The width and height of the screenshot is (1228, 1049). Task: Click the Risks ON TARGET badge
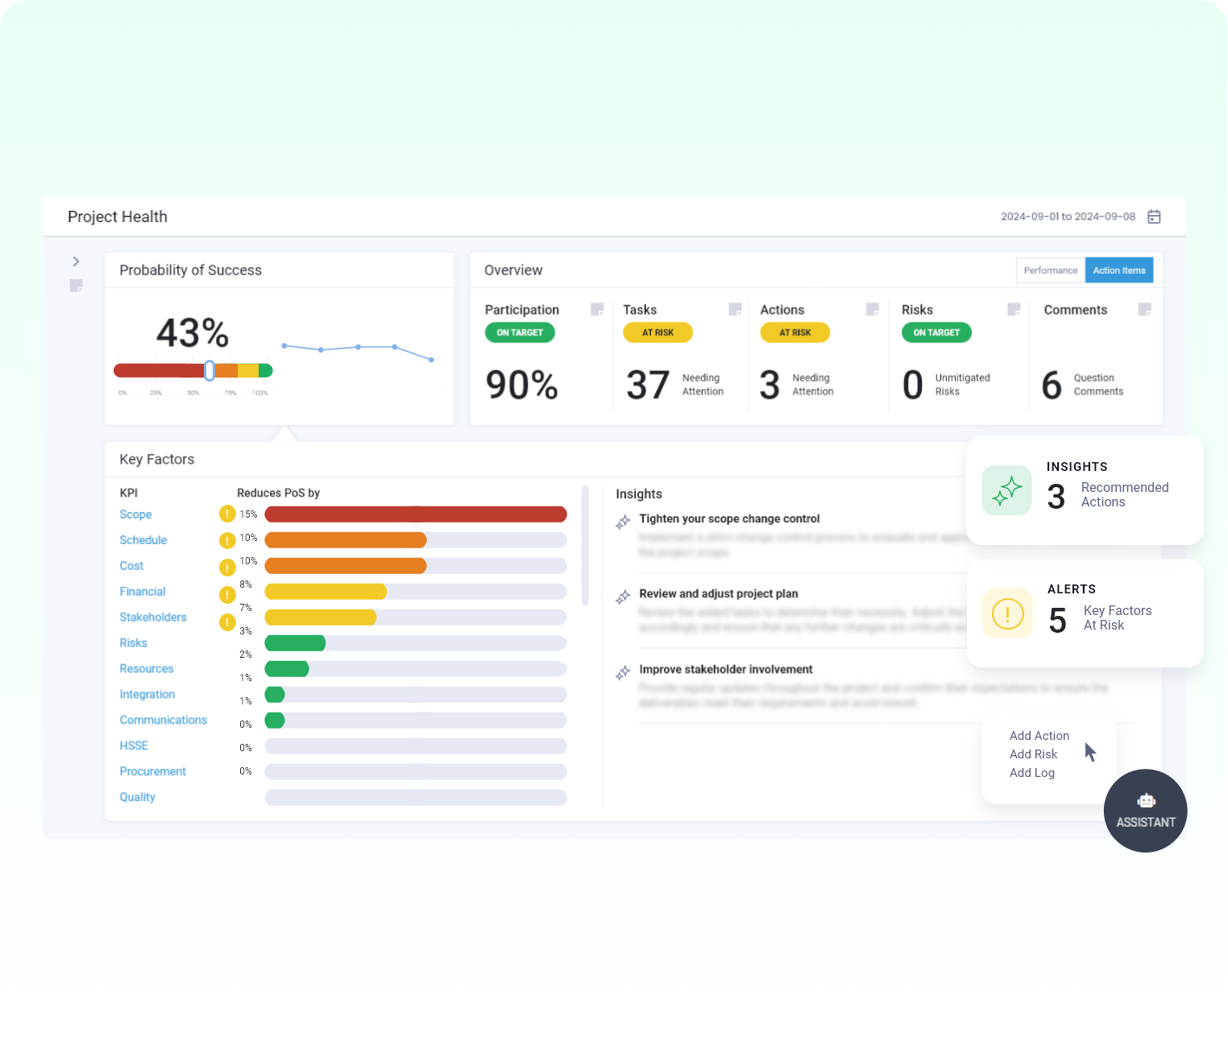[936, 332]
